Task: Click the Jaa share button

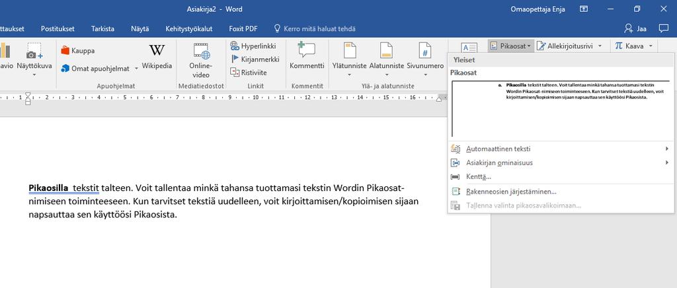Action: (635, 28)
